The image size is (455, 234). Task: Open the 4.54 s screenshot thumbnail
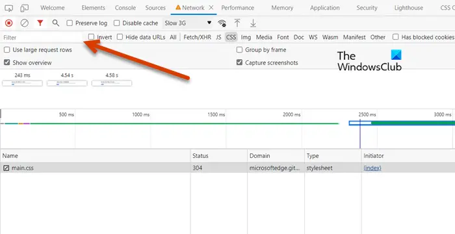[x=67, y=83]
